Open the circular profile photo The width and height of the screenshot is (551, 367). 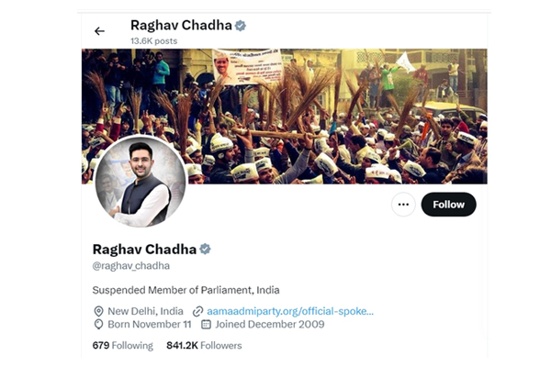point(141,182)
